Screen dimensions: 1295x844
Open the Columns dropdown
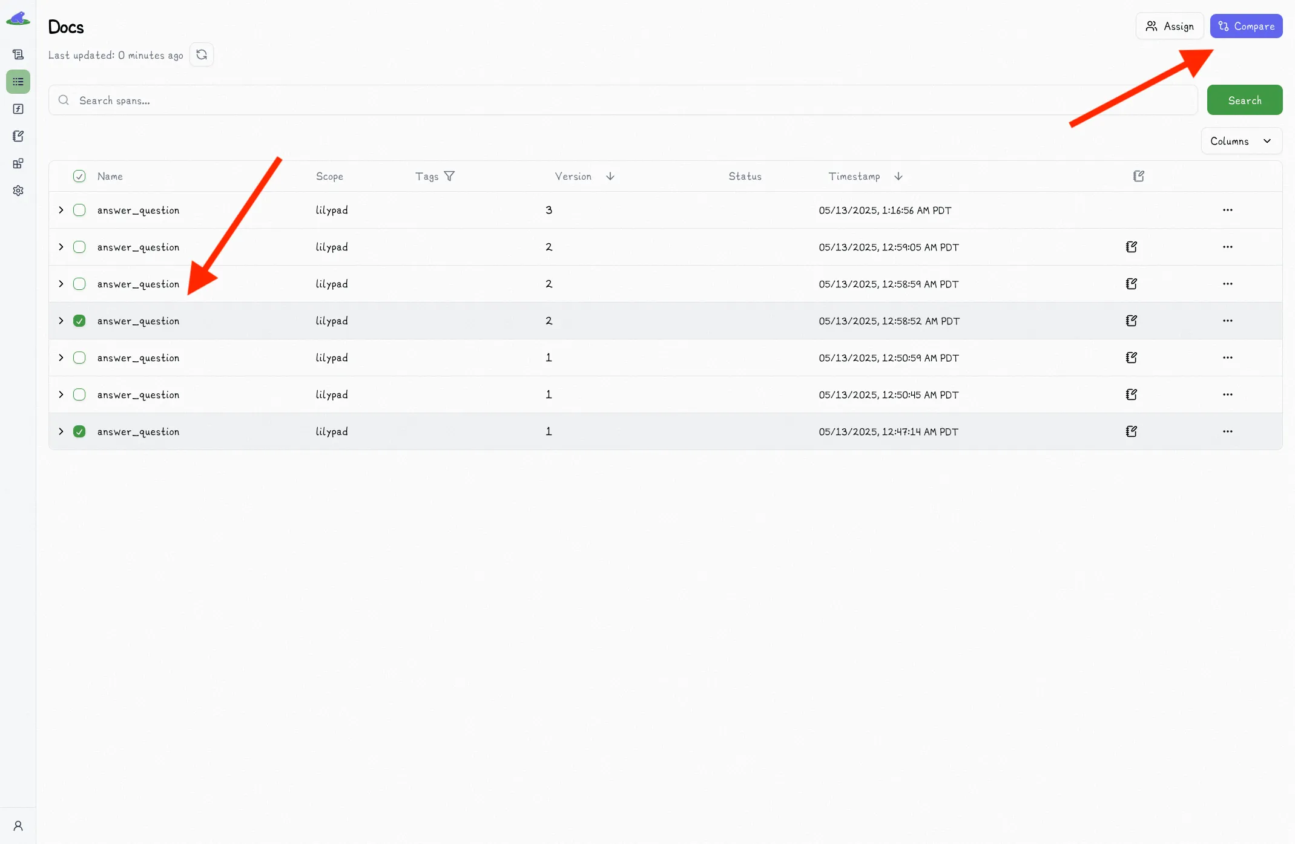(1241, 140)
